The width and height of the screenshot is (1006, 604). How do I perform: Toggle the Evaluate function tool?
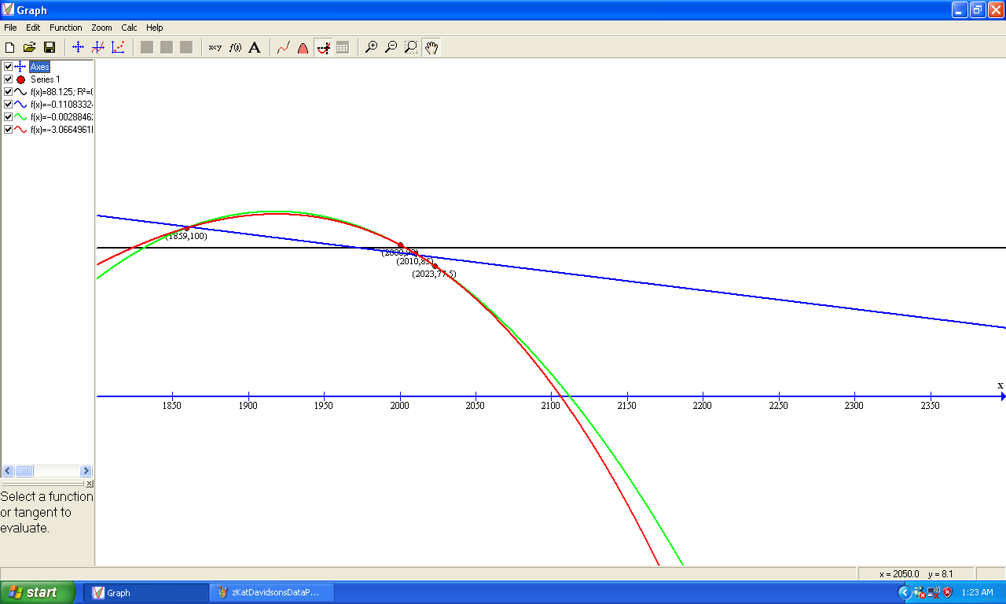(x=323, y=47)
